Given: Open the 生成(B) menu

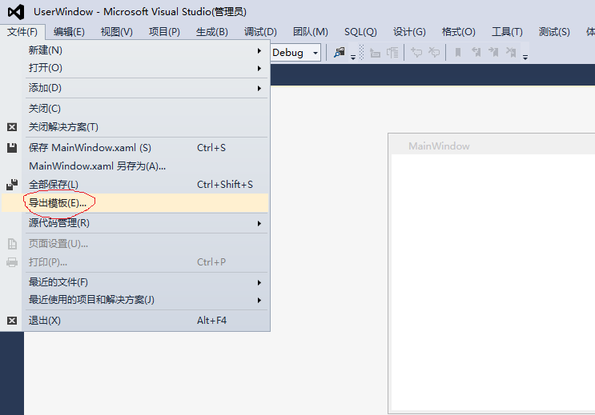Looking at the screenshot, I should point(212,32).
